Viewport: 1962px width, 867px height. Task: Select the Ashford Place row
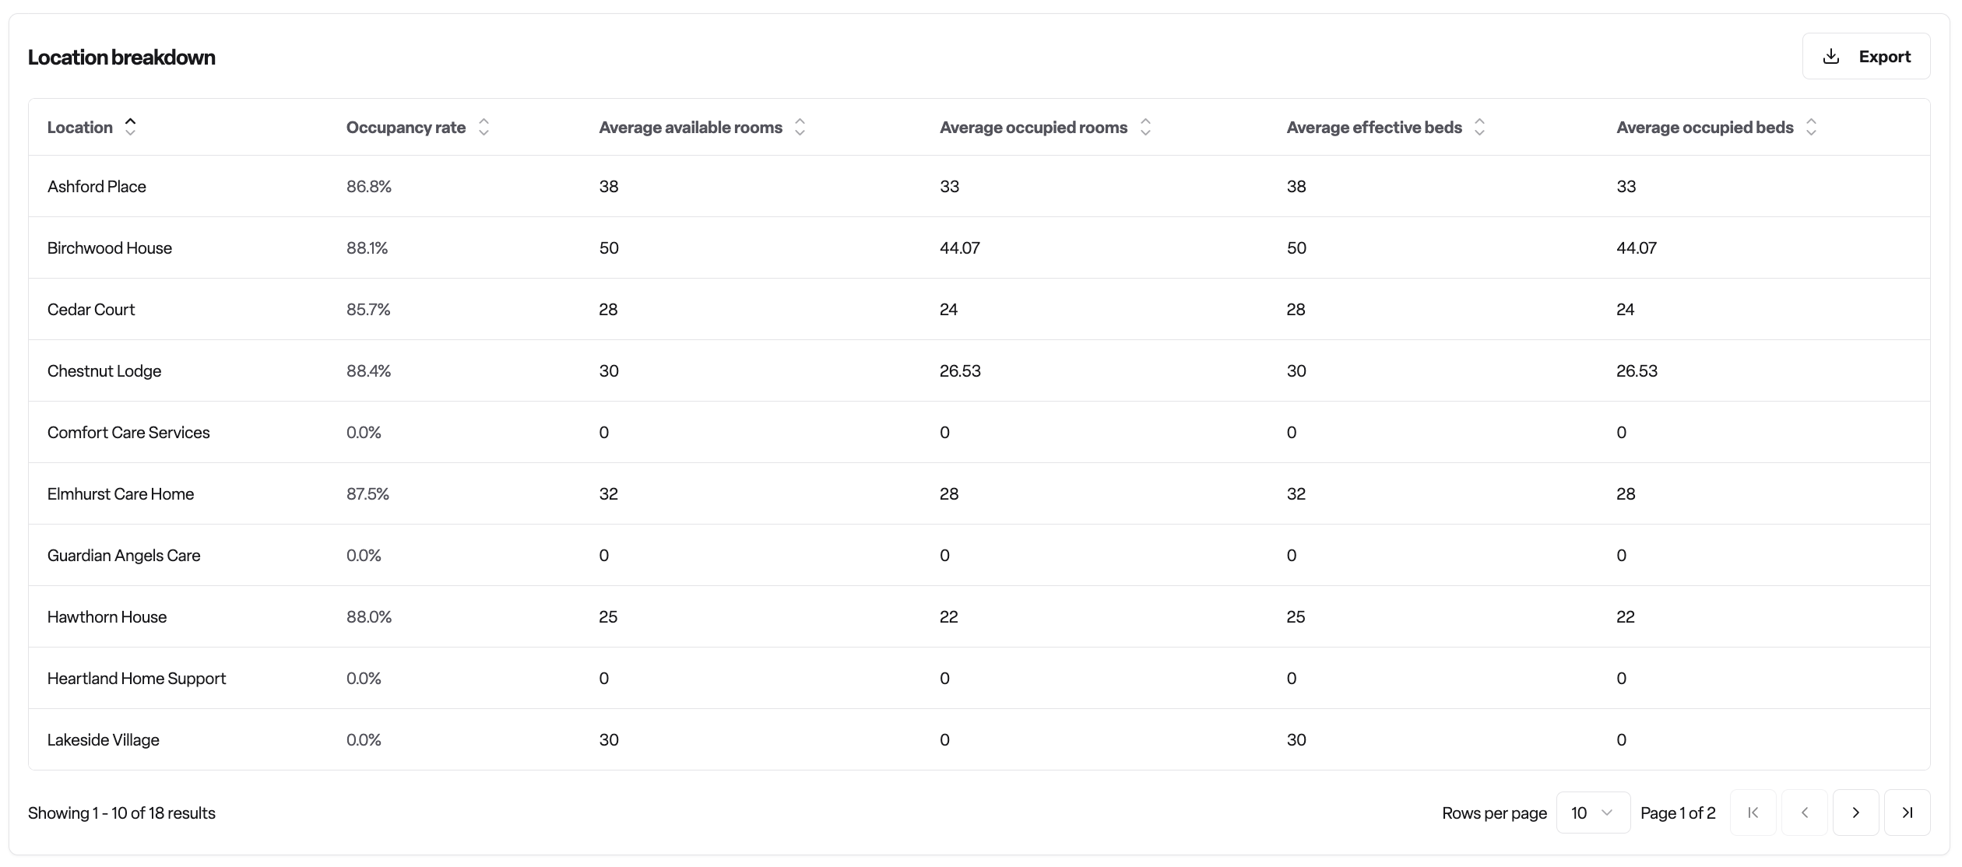point(979,186)
